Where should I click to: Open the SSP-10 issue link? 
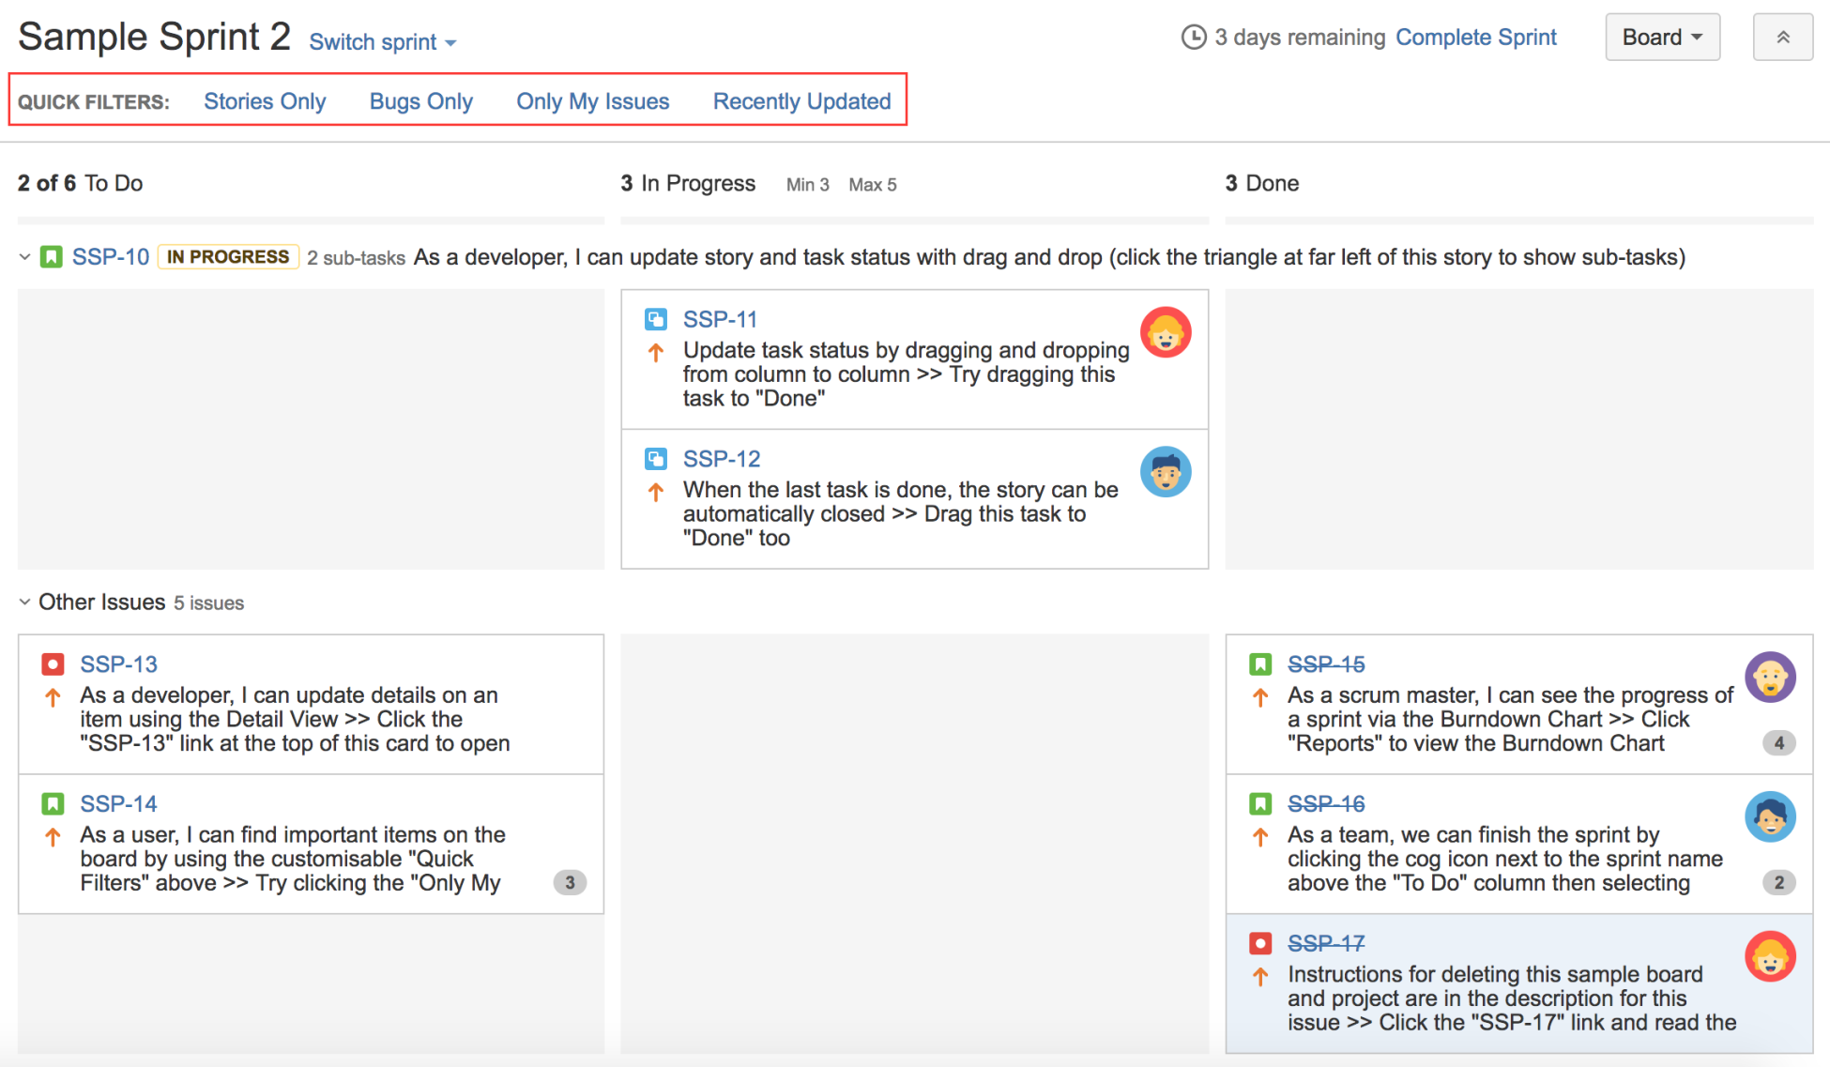(111, 256)
